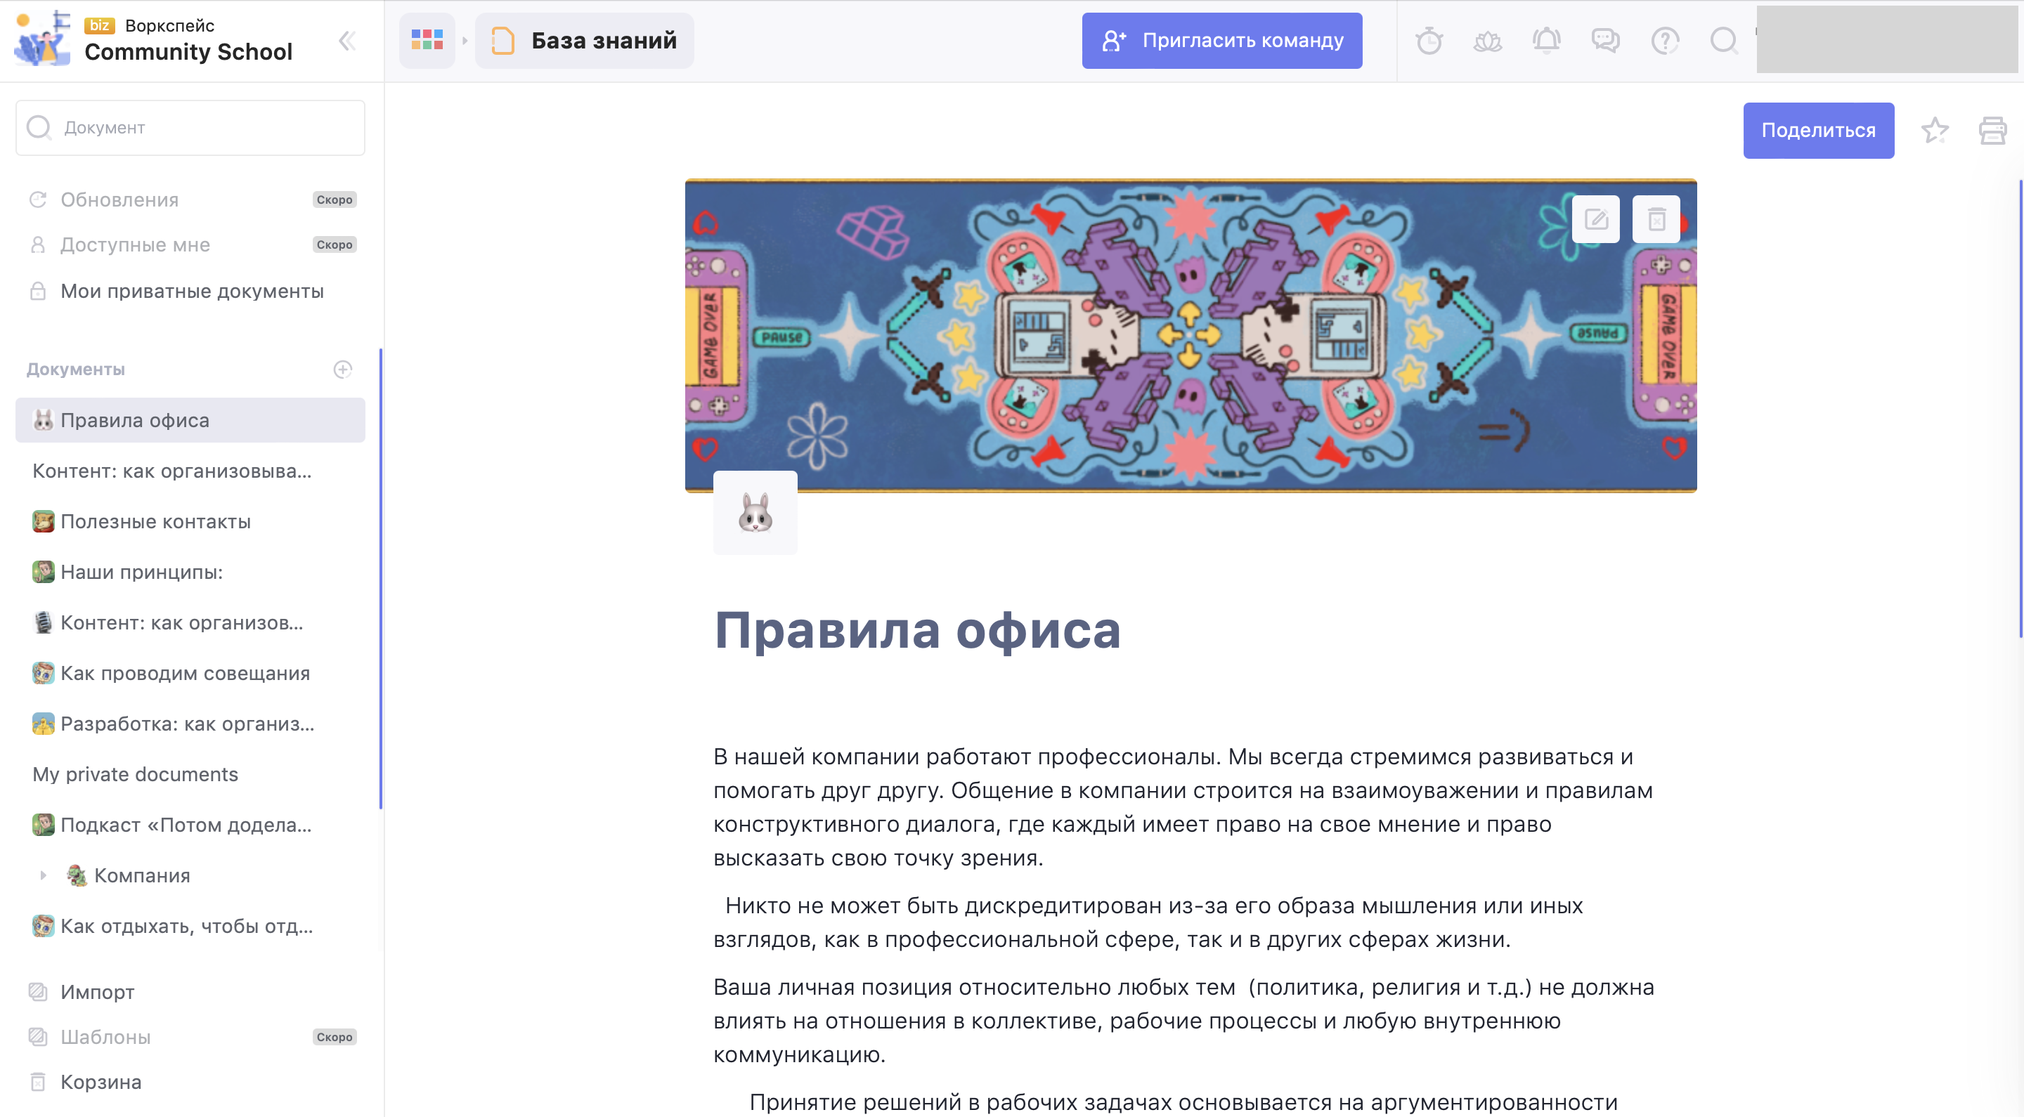The width and height of the screenshot is (2024, 1117).
Task: Expand the Компания tree item
Action: point(43,875)
